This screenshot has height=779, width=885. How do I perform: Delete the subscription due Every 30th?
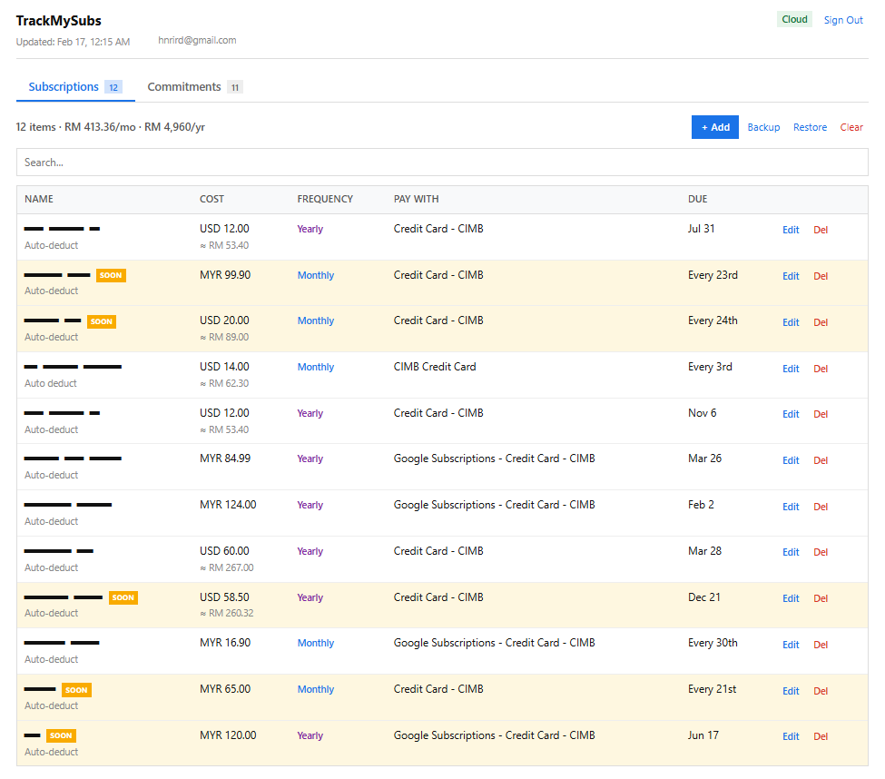click(821, 645)
